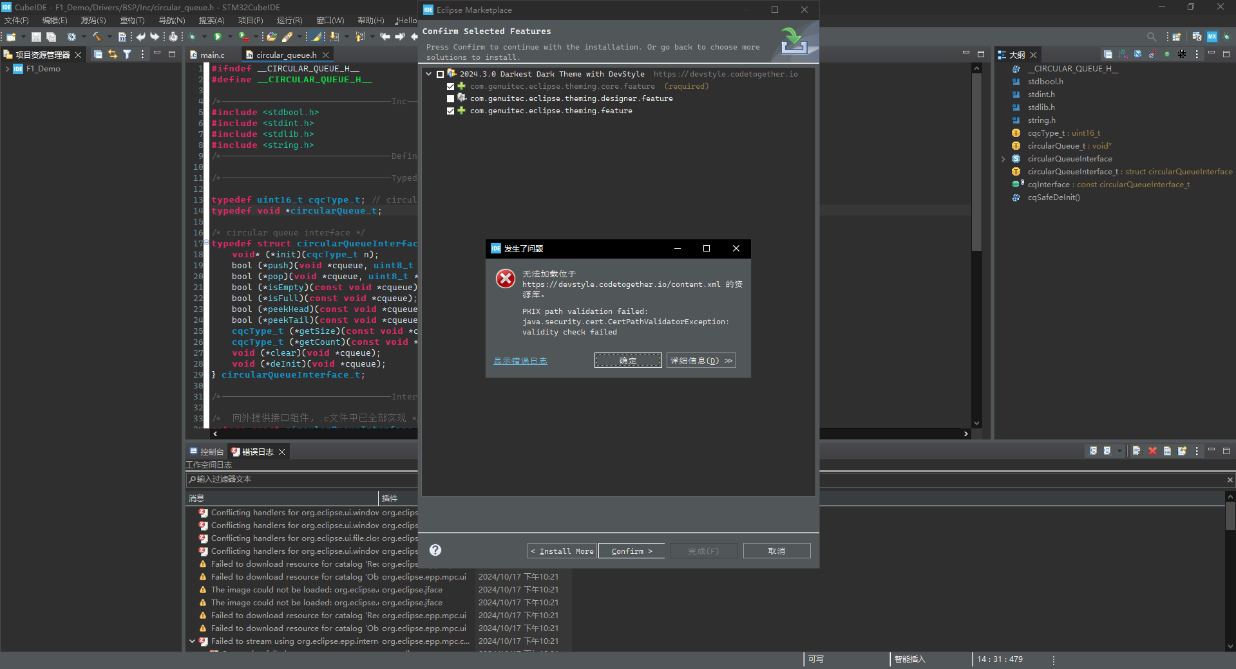Uncheck the com.genuitec.eclipse.theming.feature checkbox
This screenshot has height=669, width=1236.
coord(450,111)
